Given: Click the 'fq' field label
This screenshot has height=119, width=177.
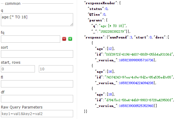Looking at the screenshot, I should coord(3,32).
